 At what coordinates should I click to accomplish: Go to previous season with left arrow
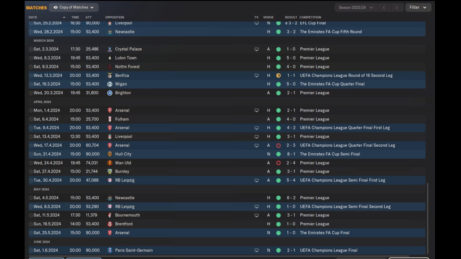tap(384, 8)
